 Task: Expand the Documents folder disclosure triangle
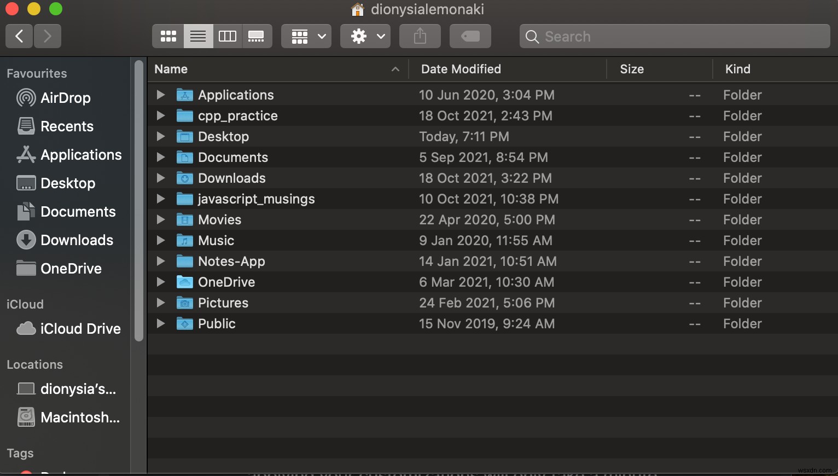160,158
